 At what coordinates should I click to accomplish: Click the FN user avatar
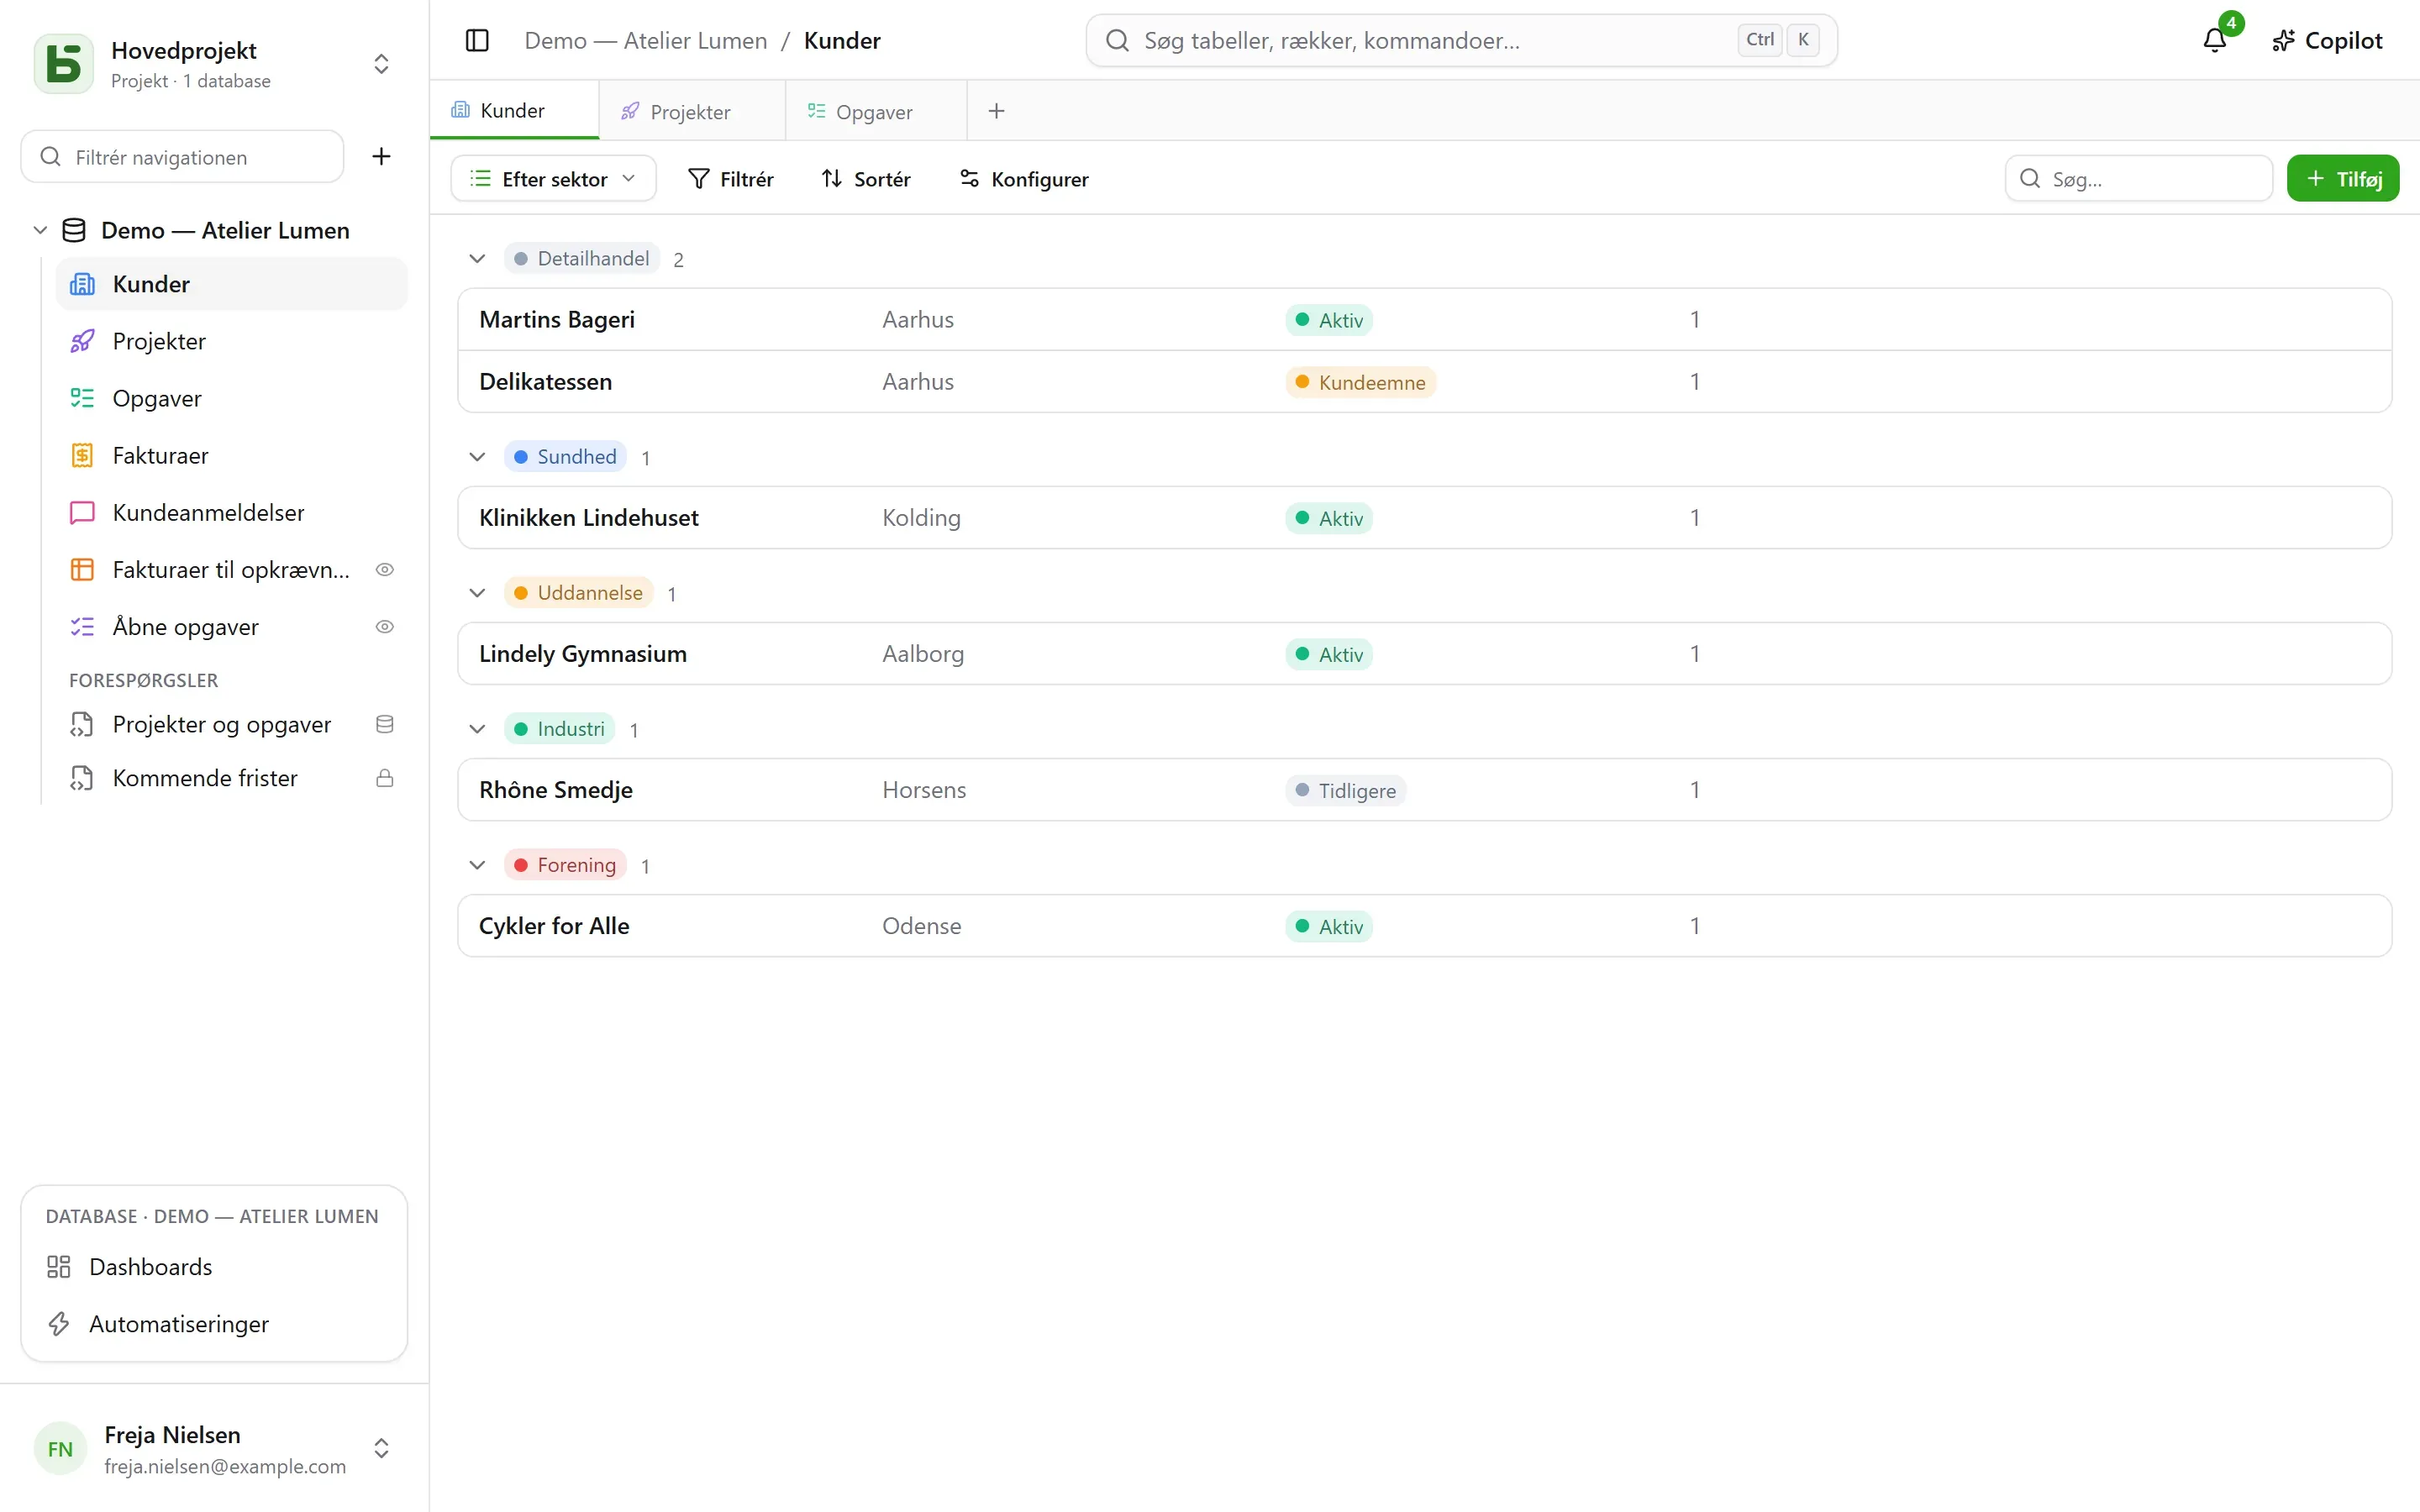coord(60,1448)
